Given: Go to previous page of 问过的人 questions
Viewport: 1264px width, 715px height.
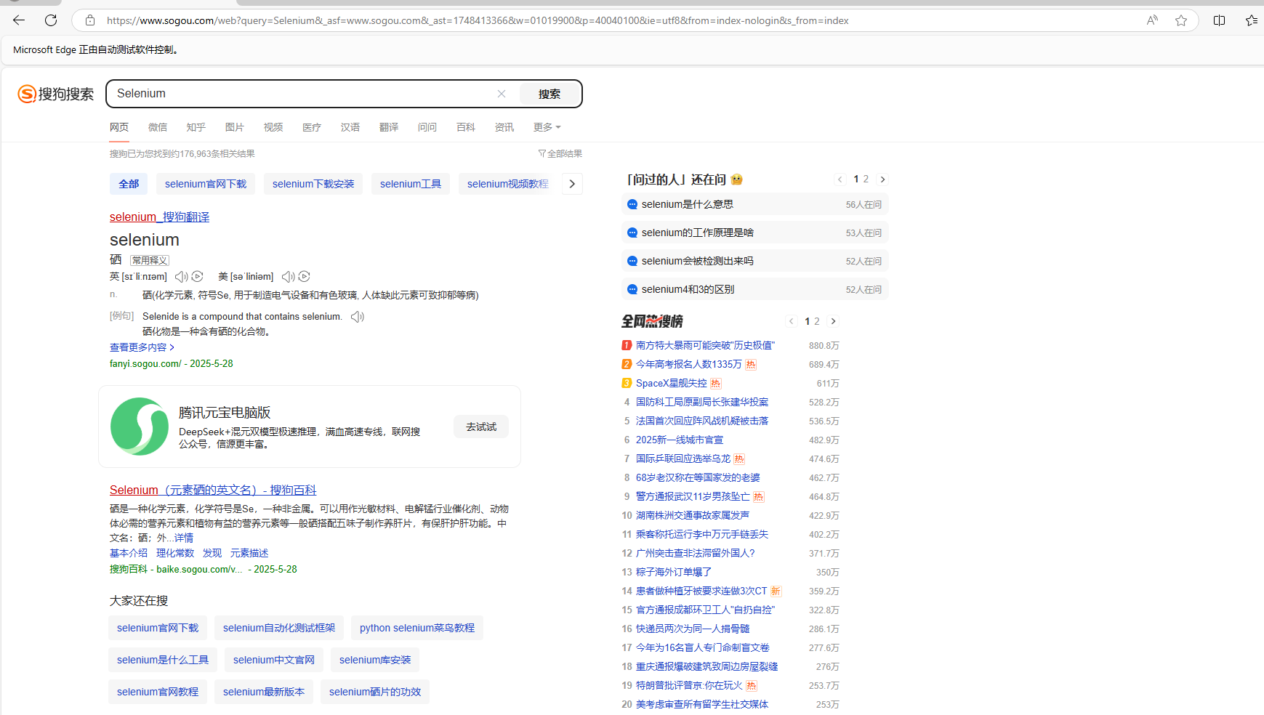Looking at the screenshot, I should tap(840, 179).
